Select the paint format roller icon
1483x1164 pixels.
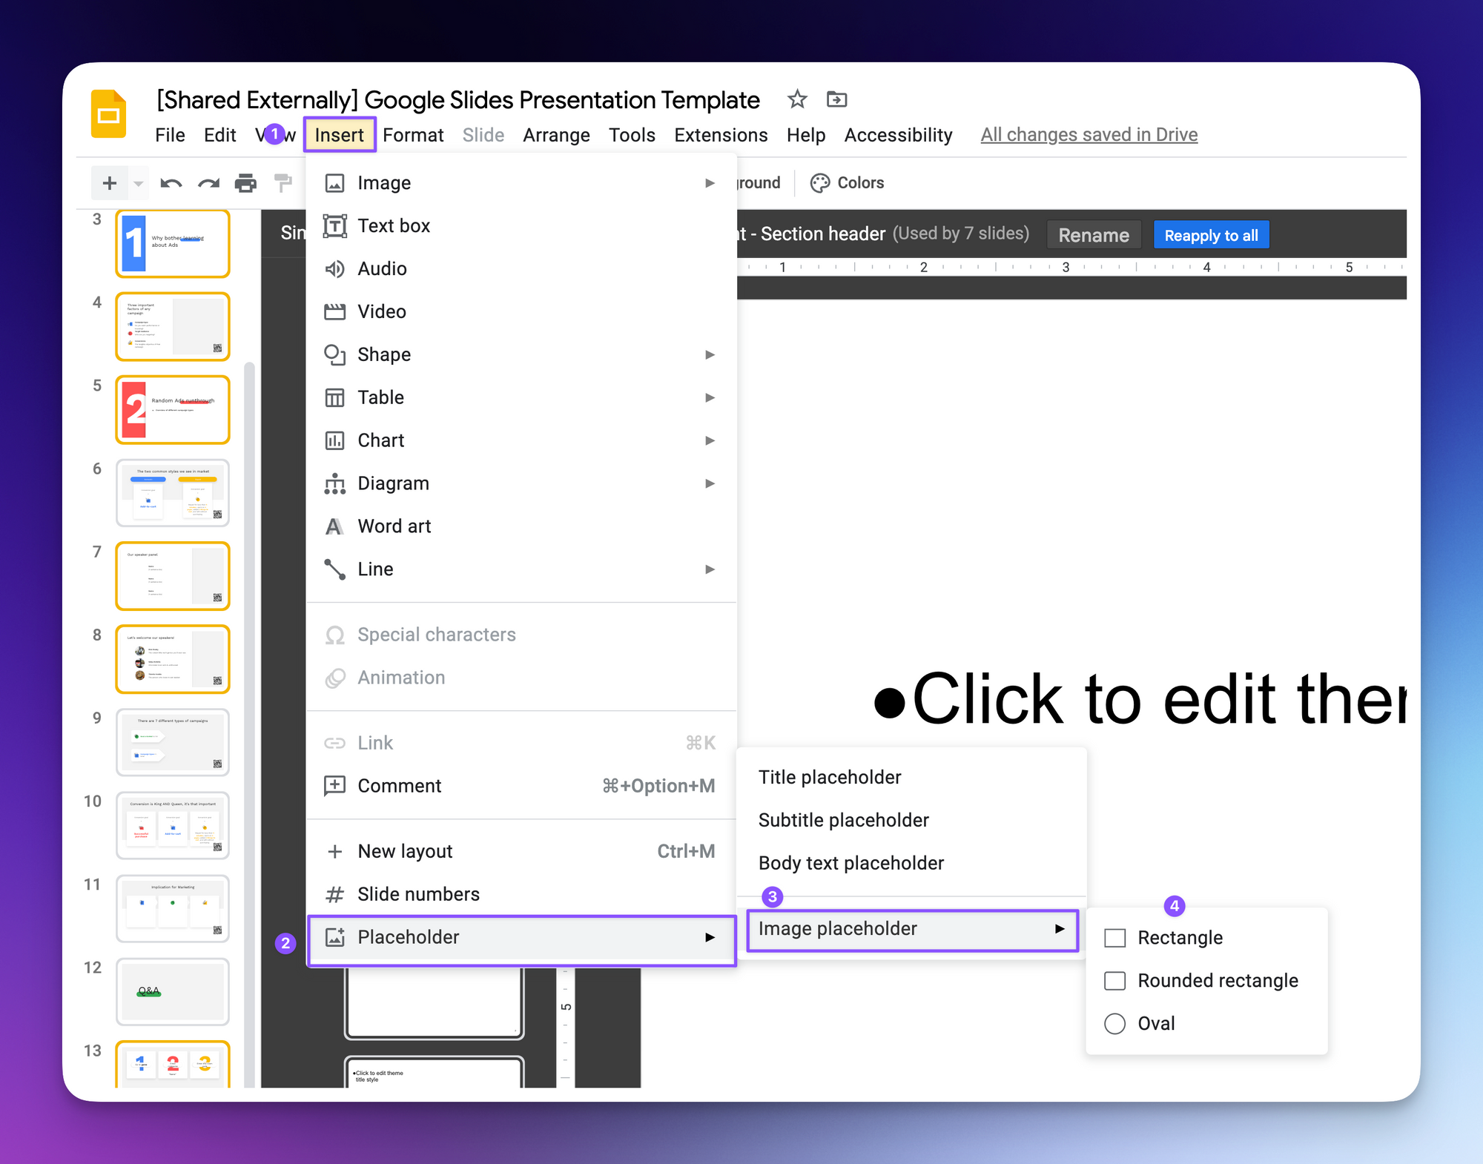coord(283,183)
